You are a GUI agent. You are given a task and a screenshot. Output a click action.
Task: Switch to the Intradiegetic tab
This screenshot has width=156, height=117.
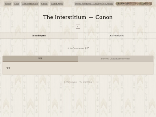pyautogui.click(x=39, y=36)
